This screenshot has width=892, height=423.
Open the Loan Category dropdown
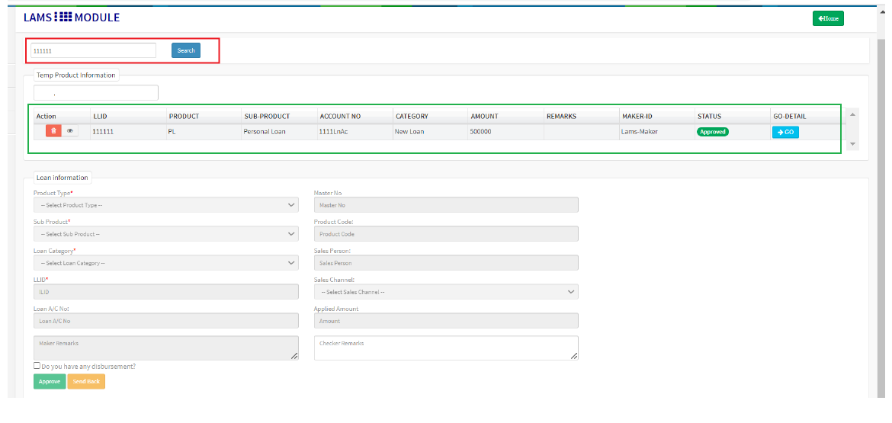(165, 263)
